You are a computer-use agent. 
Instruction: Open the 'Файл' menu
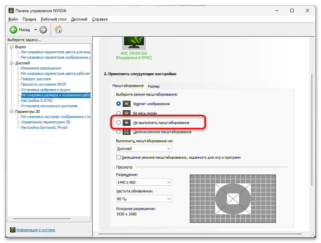(x=13, y=19)
